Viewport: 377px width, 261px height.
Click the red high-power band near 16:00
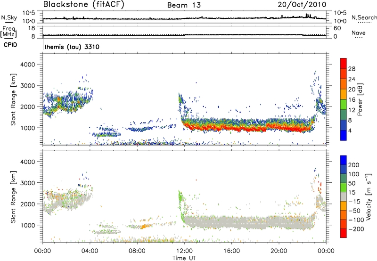coord(232,128)
